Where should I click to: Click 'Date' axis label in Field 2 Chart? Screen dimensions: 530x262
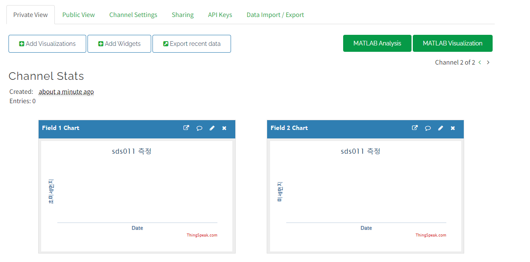[x=366, y=228]
